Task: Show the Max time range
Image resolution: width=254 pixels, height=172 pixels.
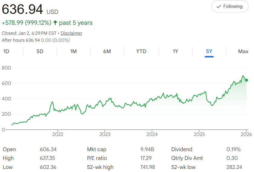Action: tap(243, 51)
